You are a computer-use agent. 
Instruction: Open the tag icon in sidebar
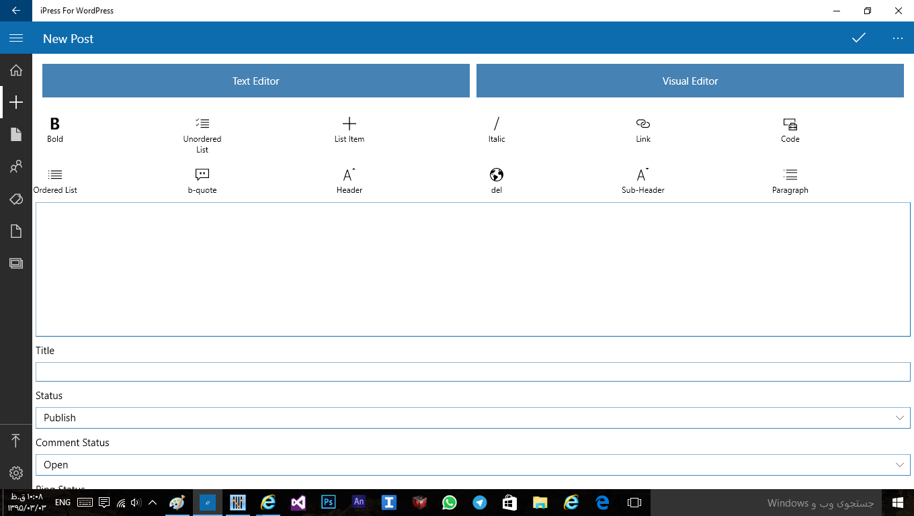click(x=16, y=199)
